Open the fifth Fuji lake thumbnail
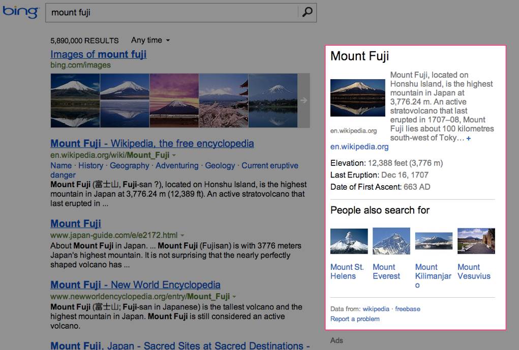 pyautogui.click(x=273, y=100)
